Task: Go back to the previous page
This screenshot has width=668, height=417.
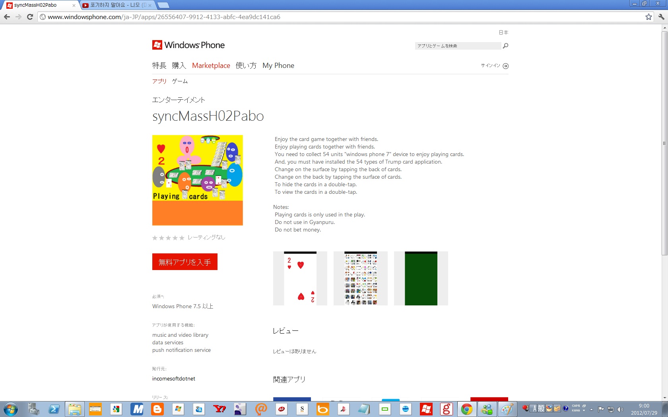Action: 7,17
